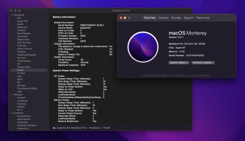
Task: Switch to the Overview tab
Action: (150, 18)
